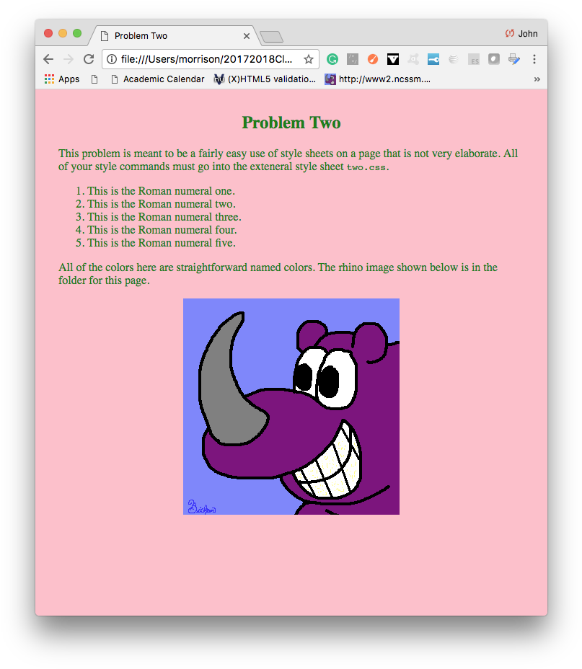Click the forward navigation arrow

click(69, 59)
